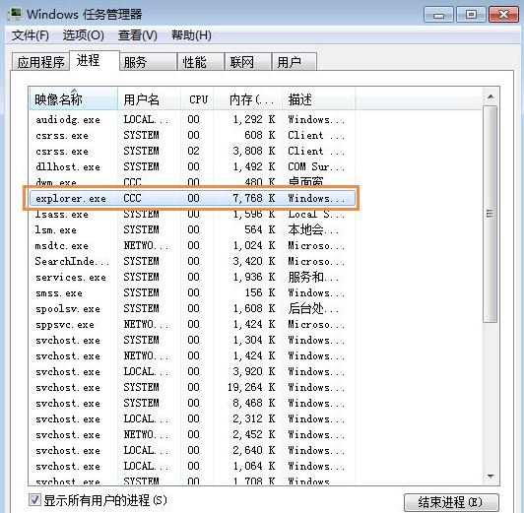Click the 本地会... description cell
Screen dimensions: 524x513
313,229
